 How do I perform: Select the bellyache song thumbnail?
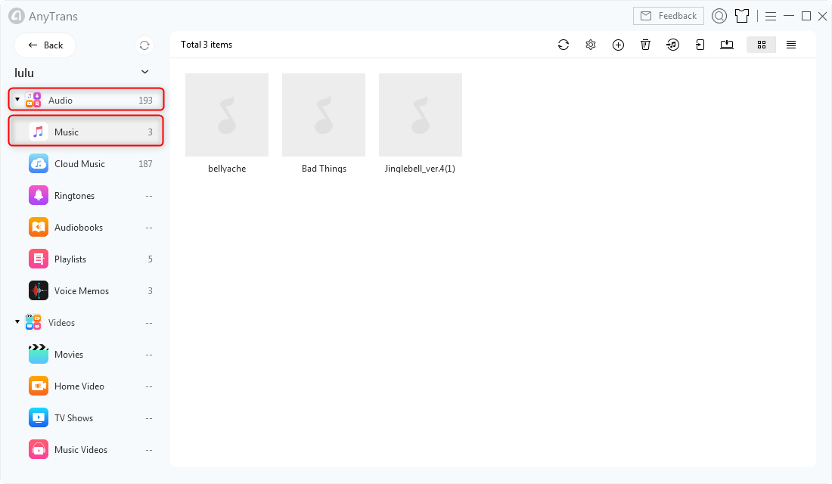tap(227, 115)
